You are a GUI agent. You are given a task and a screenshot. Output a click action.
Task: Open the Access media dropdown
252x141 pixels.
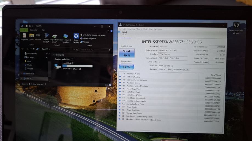click(46, 38)
